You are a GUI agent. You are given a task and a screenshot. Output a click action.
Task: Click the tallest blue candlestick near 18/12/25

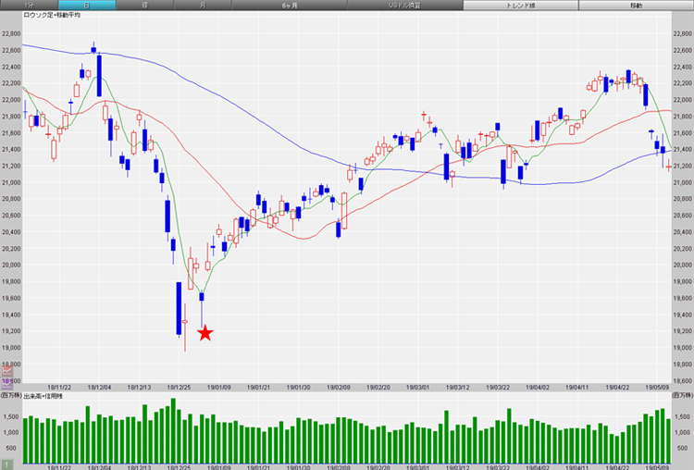pyautogui.click(x=179, y=309)
